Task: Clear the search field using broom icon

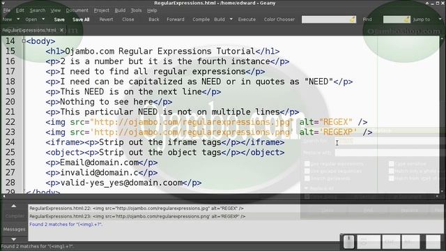Action: click(353, 20)
